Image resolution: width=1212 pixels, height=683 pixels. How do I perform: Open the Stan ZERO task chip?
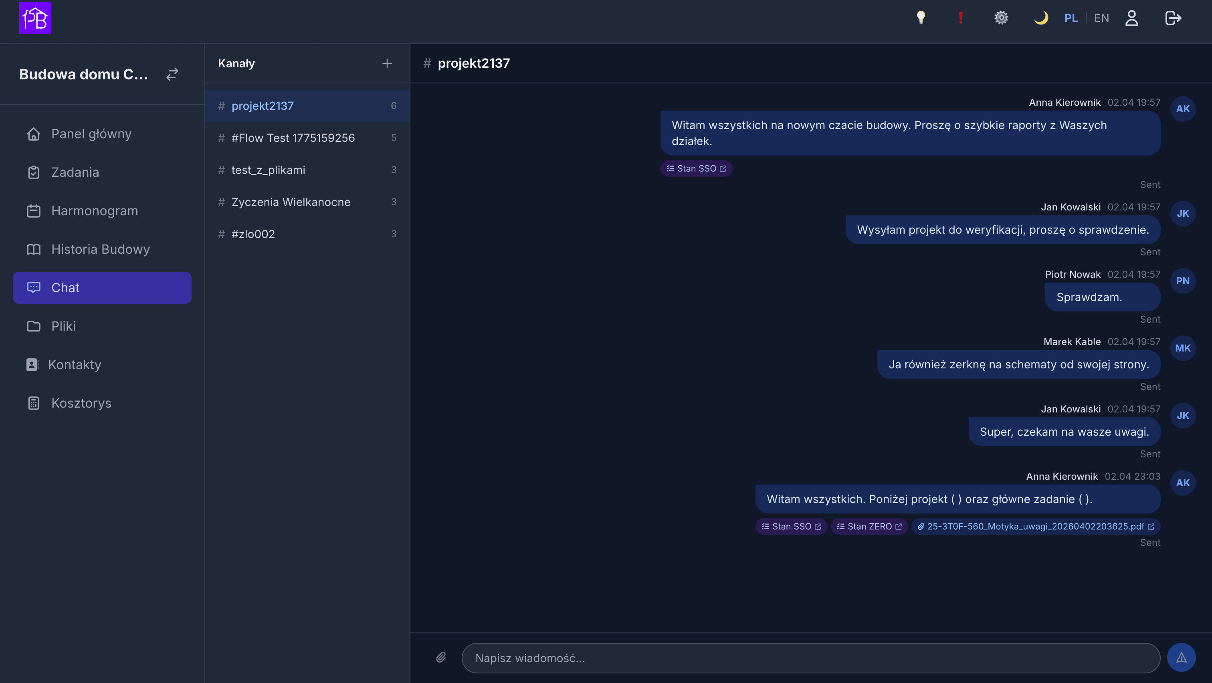coord(869,526)
